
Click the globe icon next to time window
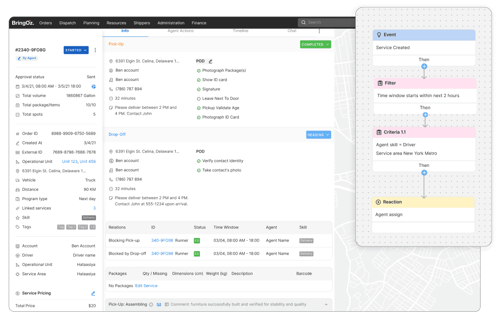pos(93,87)
